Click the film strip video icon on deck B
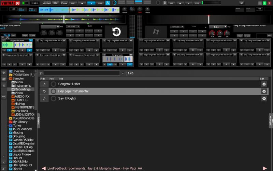Viewport: 273px width, 171px height. coord(156,32)
